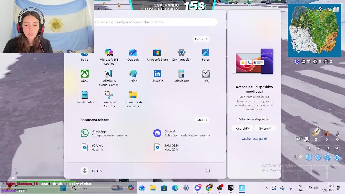Viewport: 345px width, 194px height.
Task: Open the LinkedIn app
Action: coord(157,76)
